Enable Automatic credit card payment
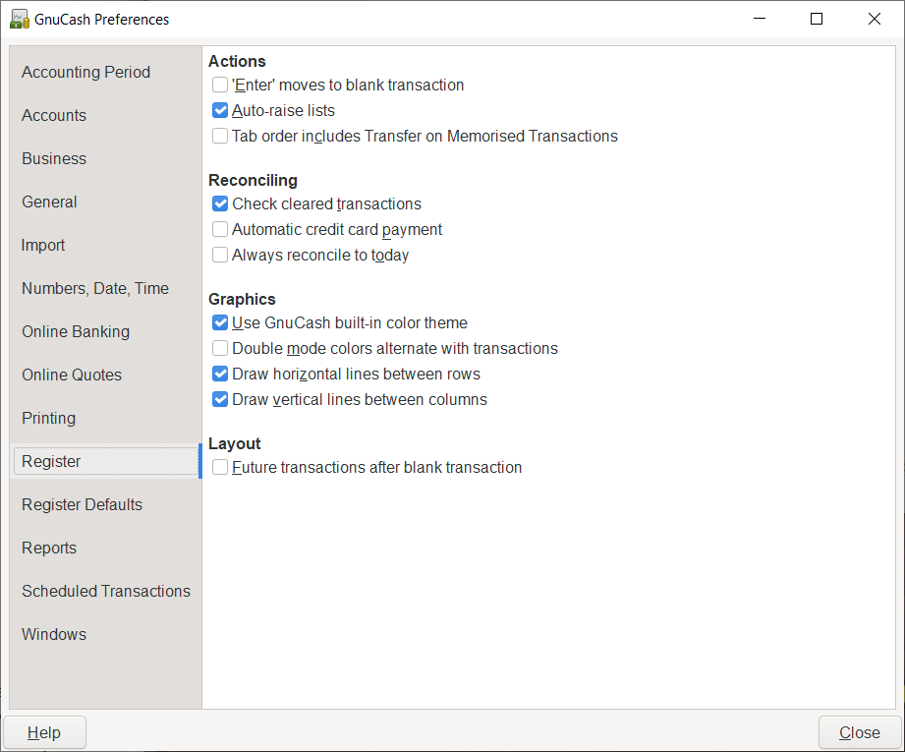This screenshot has width=905, height=752. [220, 230]
